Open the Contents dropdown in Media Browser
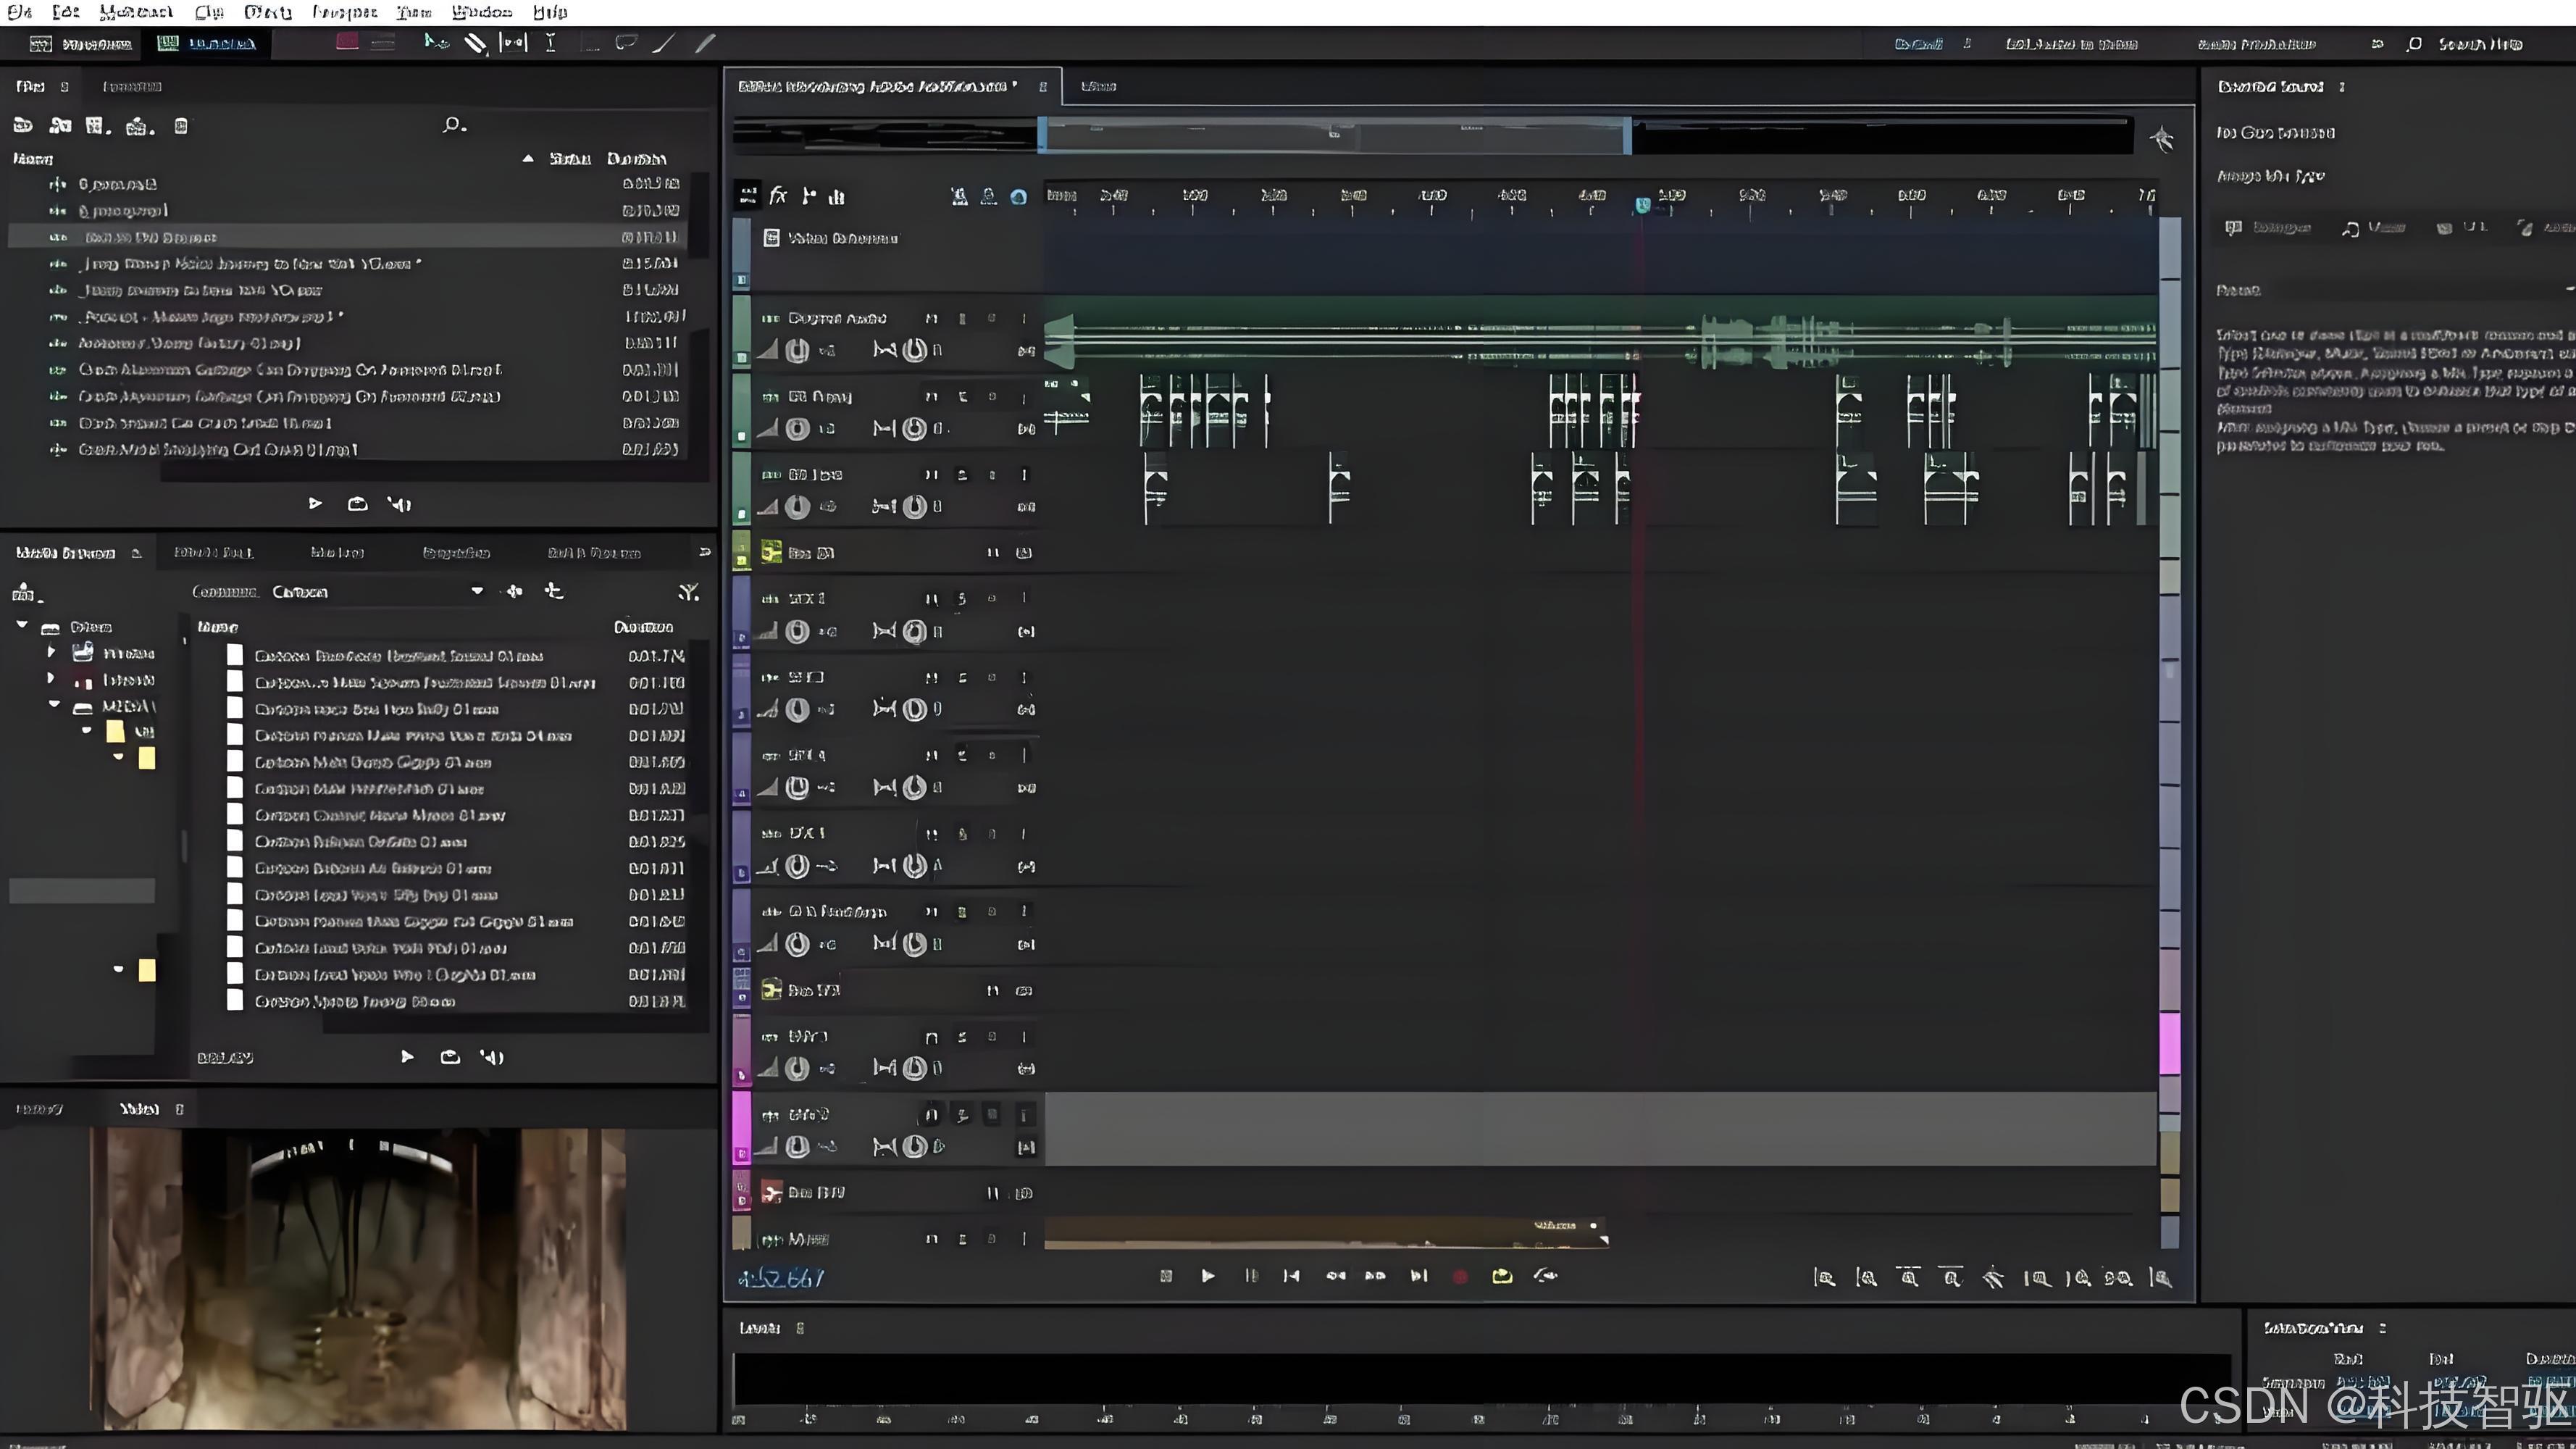 pos(477,591)
